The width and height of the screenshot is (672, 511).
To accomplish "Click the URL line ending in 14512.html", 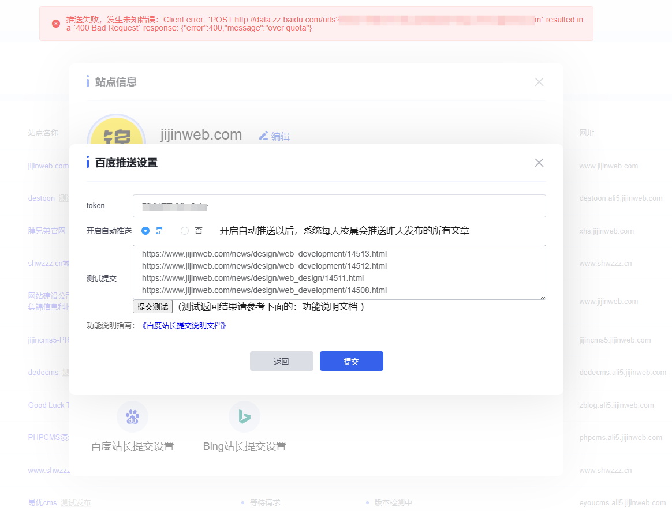I will tap(264, 266).
